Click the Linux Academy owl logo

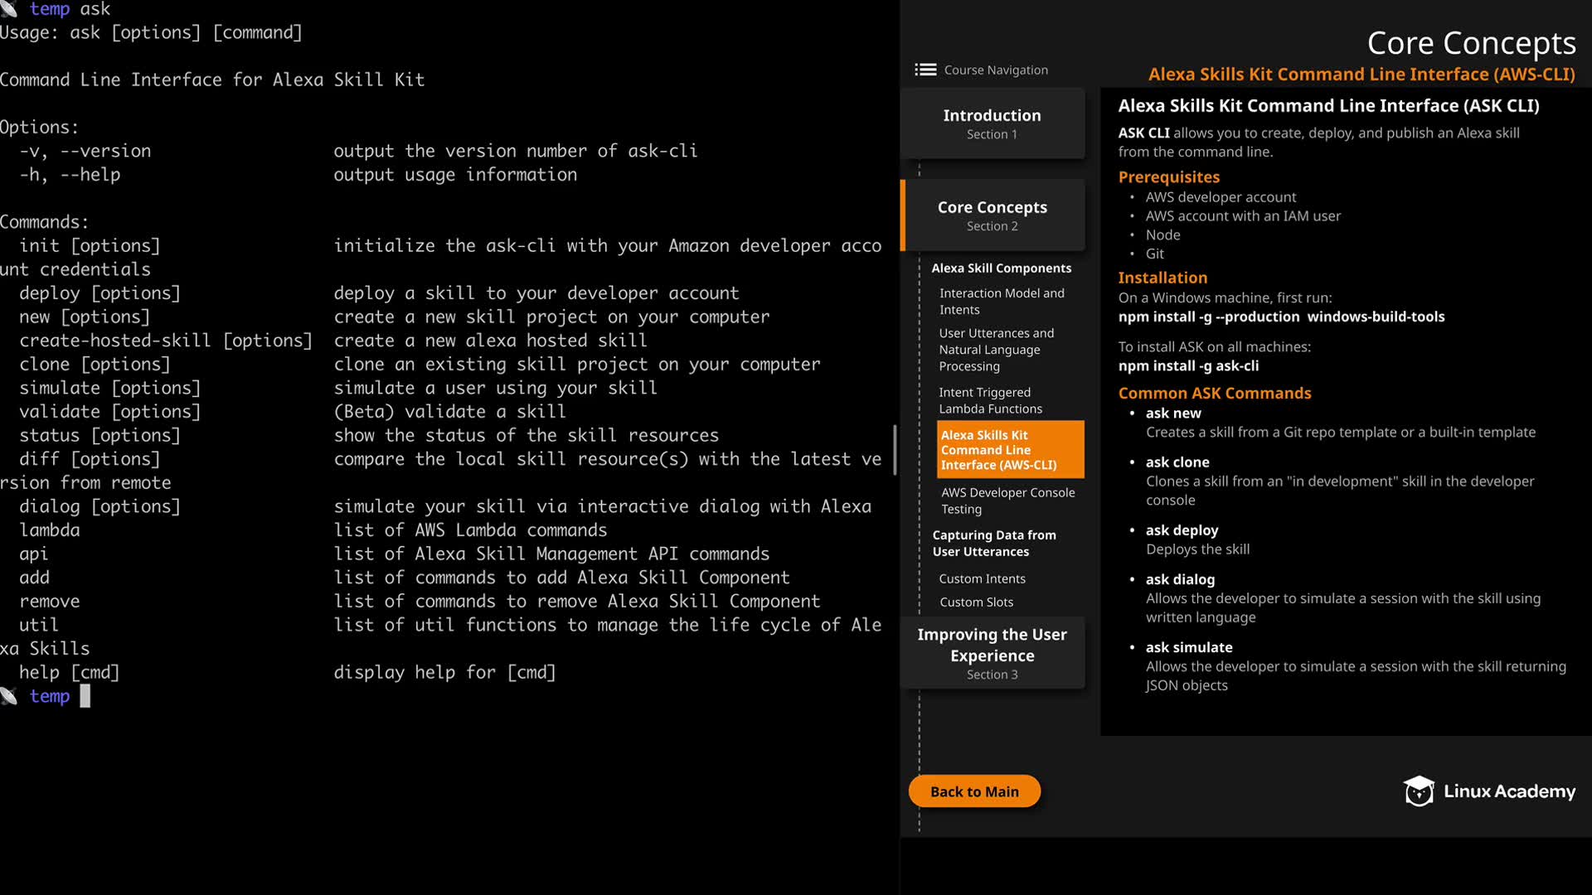click(1418, 791)
